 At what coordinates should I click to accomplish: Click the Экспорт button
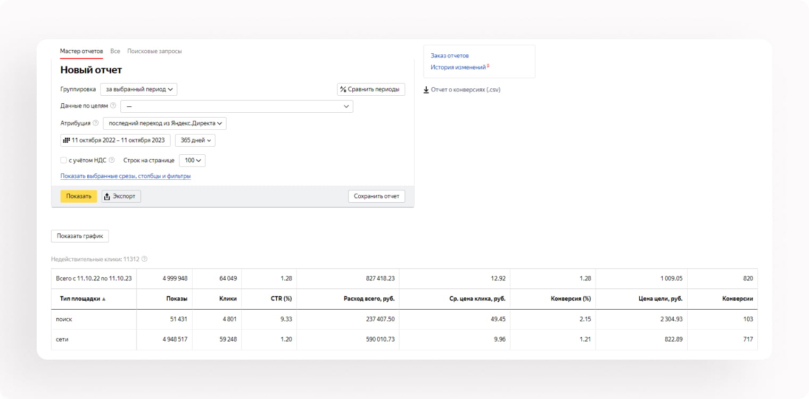click(121, 196)
